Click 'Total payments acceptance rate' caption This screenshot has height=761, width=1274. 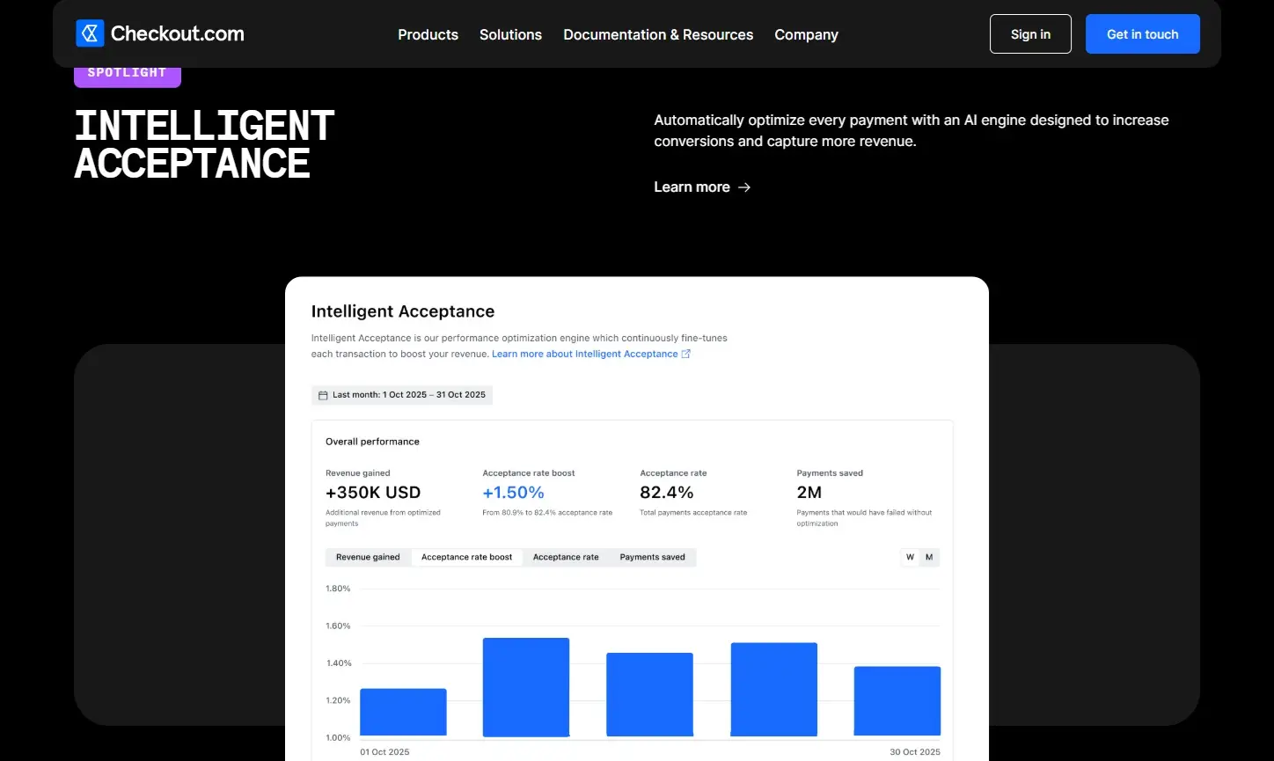click(693, 513)
